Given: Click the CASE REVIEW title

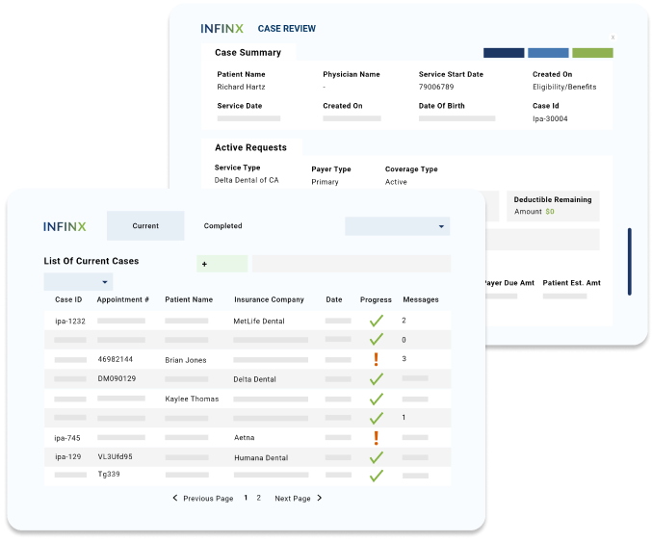Looking at the screenshot, I should pos(286,29).
